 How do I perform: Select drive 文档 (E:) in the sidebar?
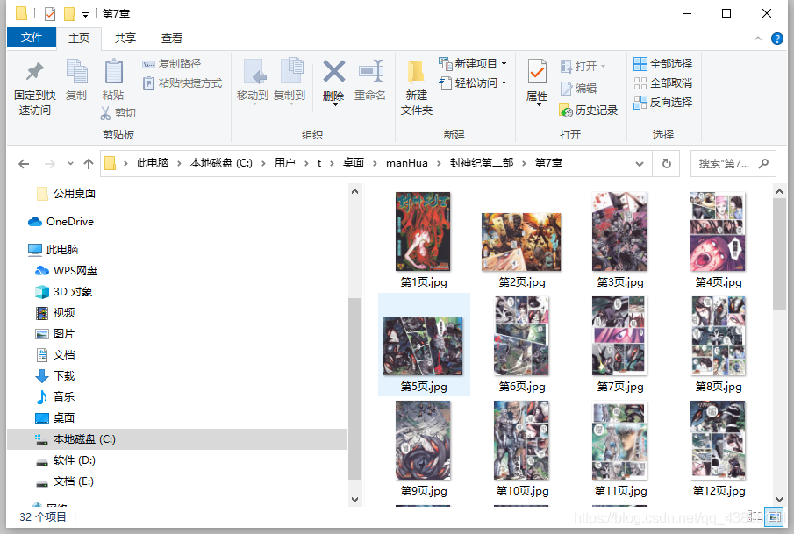coord(65,481)
